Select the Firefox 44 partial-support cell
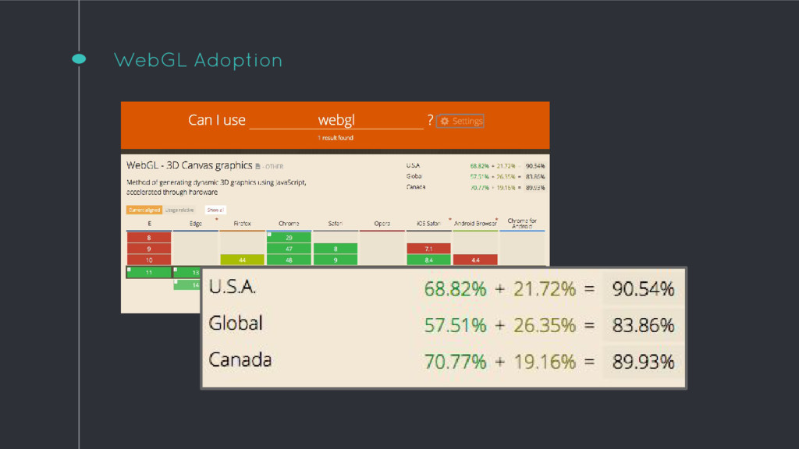 coord(242,260)
